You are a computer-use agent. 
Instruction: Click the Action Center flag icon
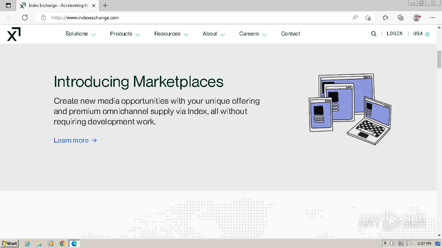point(409,244)
